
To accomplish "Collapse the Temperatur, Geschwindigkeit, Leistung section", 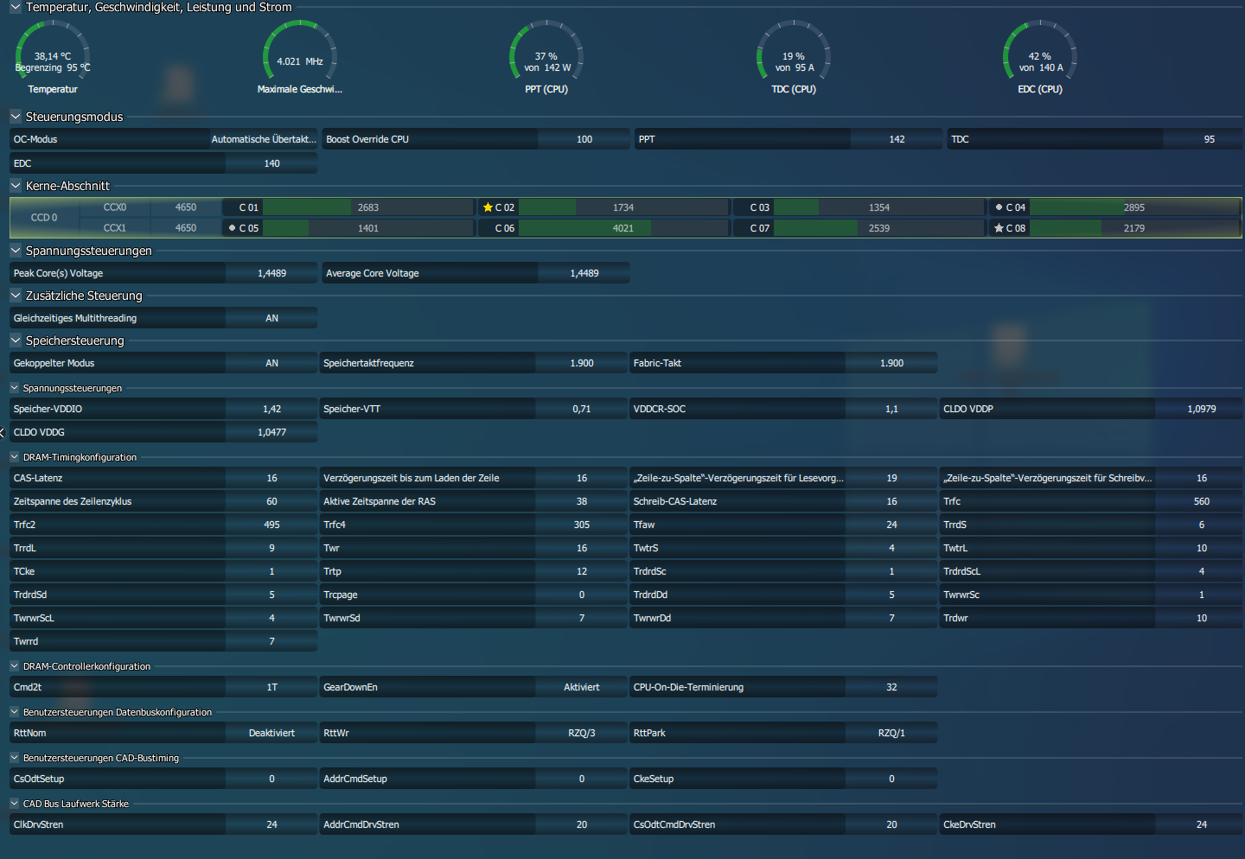I will point(15,7).
